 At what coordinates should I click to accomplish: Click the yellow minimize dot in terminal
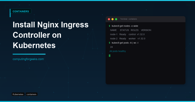pos(112,19)
